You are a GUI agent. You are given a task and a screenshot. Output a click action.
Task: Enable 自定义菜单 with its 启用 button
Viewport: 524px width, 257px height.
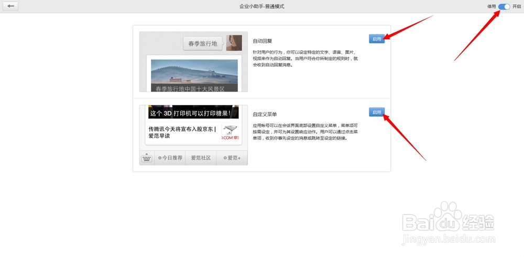377,112
